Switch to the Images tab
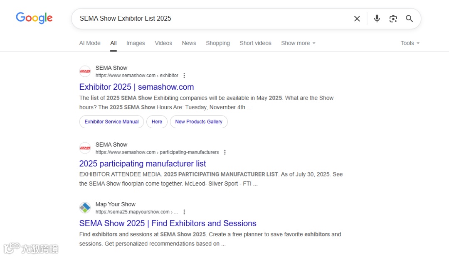Screen dimensions: 449x257 tap(136, 43)
